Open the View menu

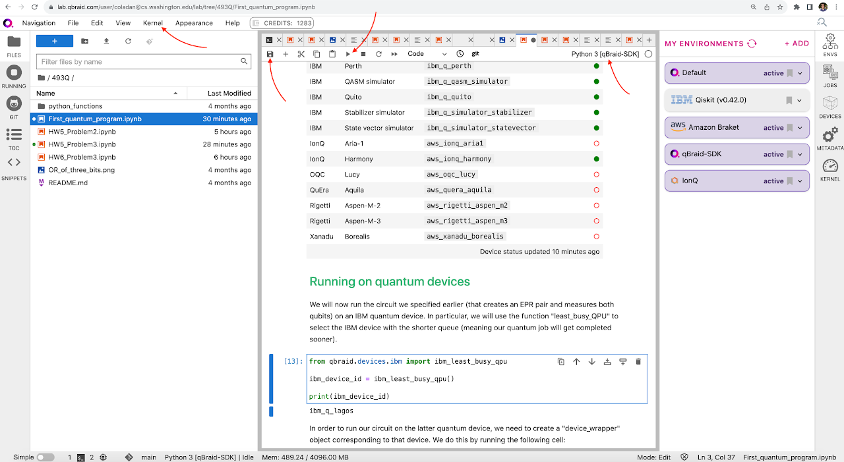(123, 23)
